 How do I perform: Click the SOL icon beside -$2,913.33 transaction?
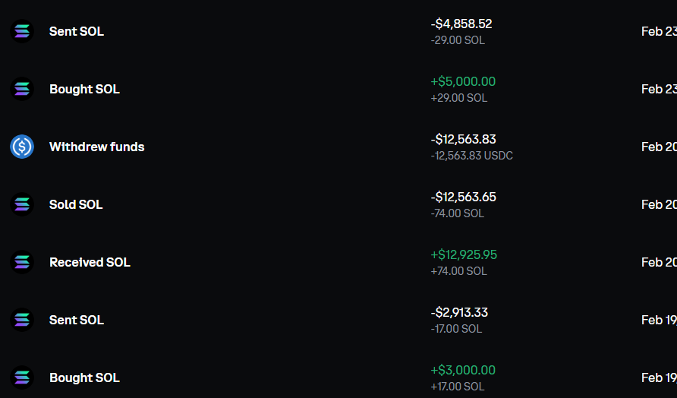(22, 320)
